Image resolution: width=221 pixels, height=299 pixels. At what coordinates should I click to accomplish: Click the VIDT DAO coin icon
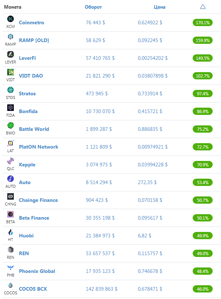click(11, 72)
